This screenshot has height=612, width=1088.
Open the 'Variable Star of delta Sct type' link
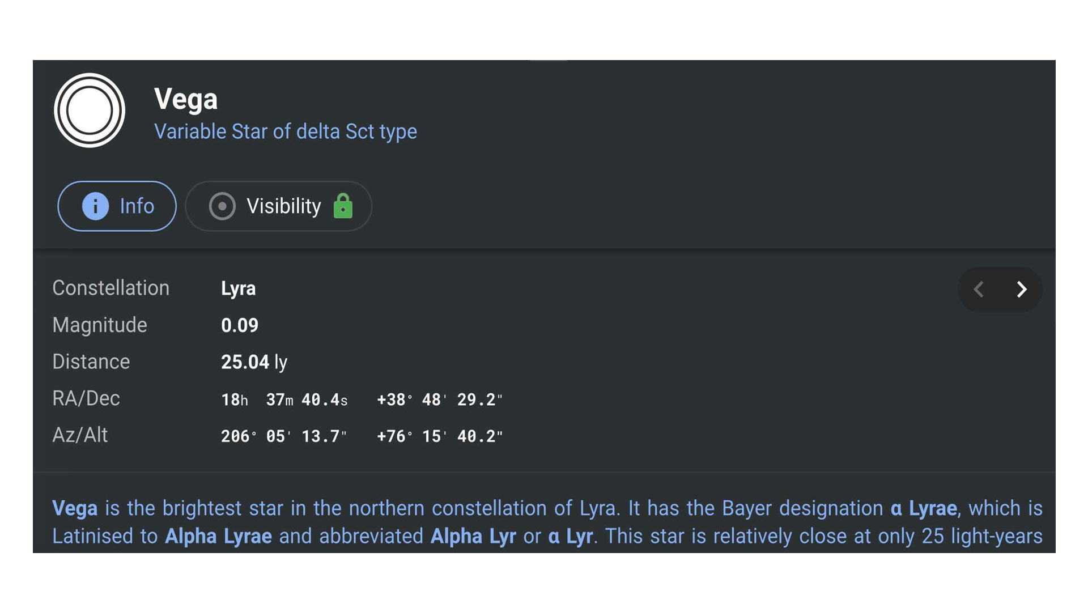(x=286, y=131)
